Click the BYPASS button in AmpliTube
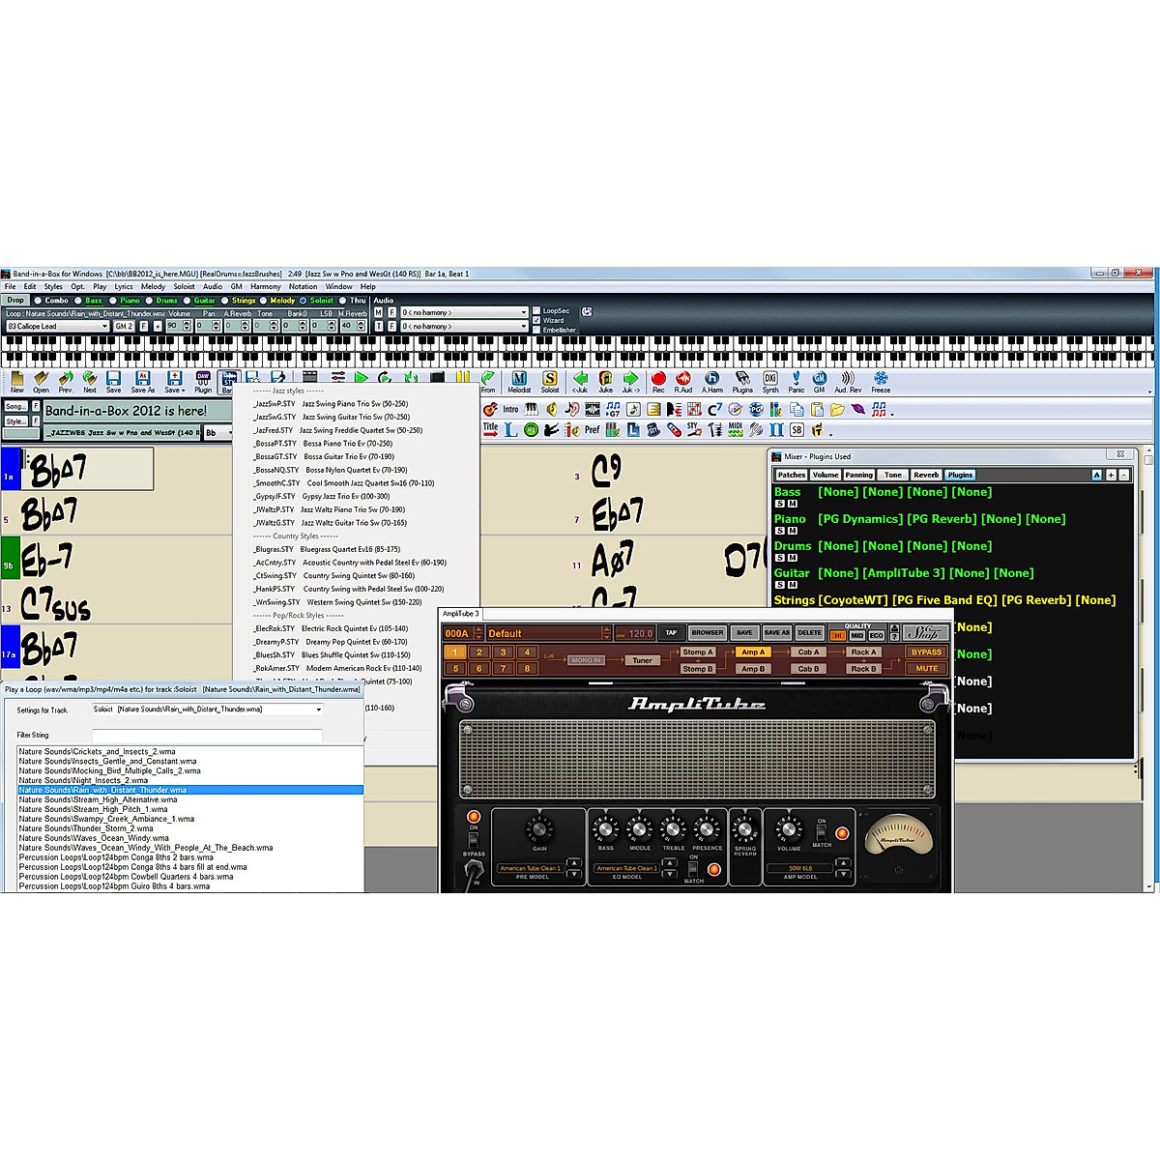Image resolution: width=1160 pixels, height=1160 pixels. pos(925,652)
